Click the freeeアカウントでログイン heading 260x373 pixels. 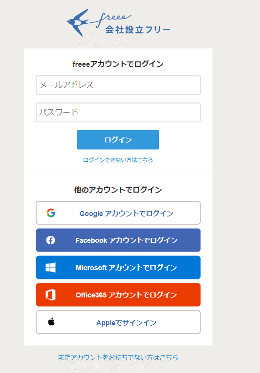[118, 64]
